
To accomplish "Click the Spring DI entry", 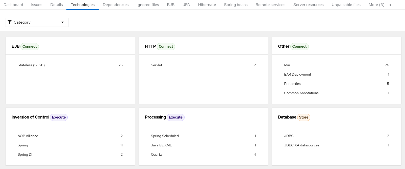I will [25, 154].
